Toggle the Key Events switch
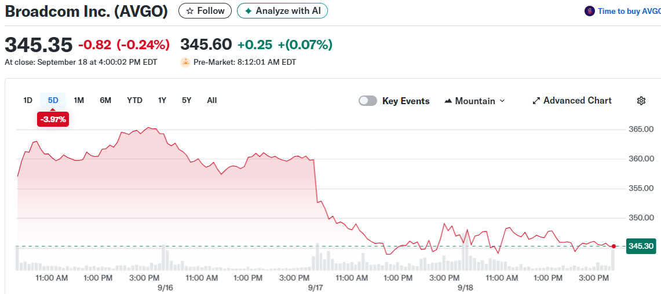Image resolution: width=661 pixels, height=294 pixels. tap(368, 101)
